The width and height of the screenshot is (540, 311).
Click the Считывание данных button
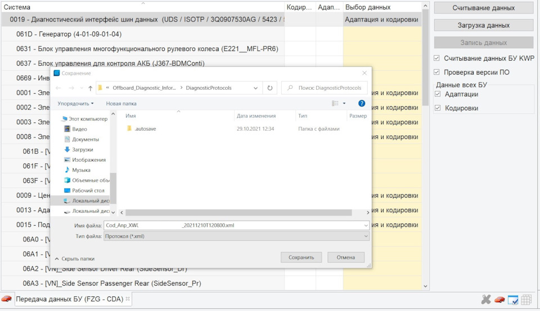click(x=484, y=7)
